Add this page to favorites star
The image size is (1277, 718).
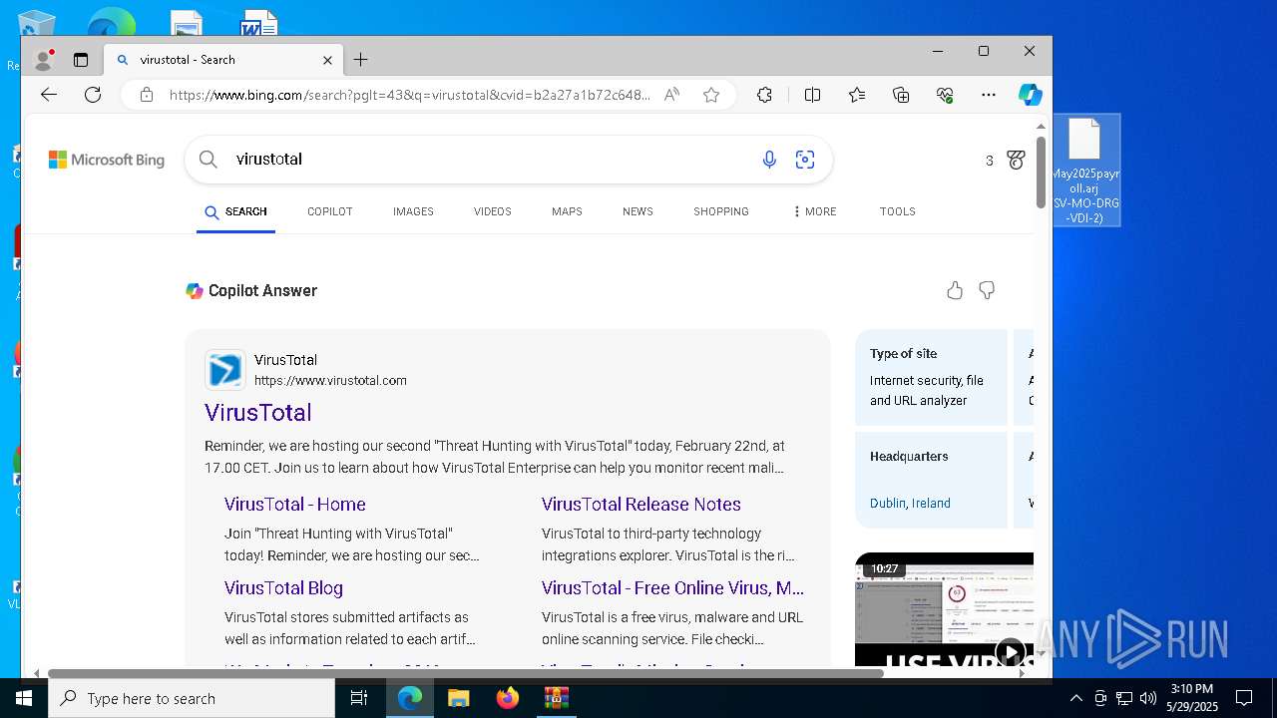[711, 95]
